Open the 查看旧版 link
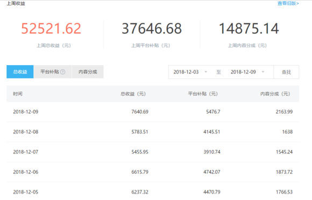Screen dimensions: 312x200 288,3
